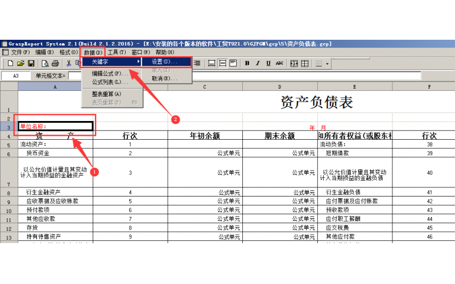The width and height of the screenshot is (455, 284).
Task: Click the merge cells icon
Action: tap(294, 64)
